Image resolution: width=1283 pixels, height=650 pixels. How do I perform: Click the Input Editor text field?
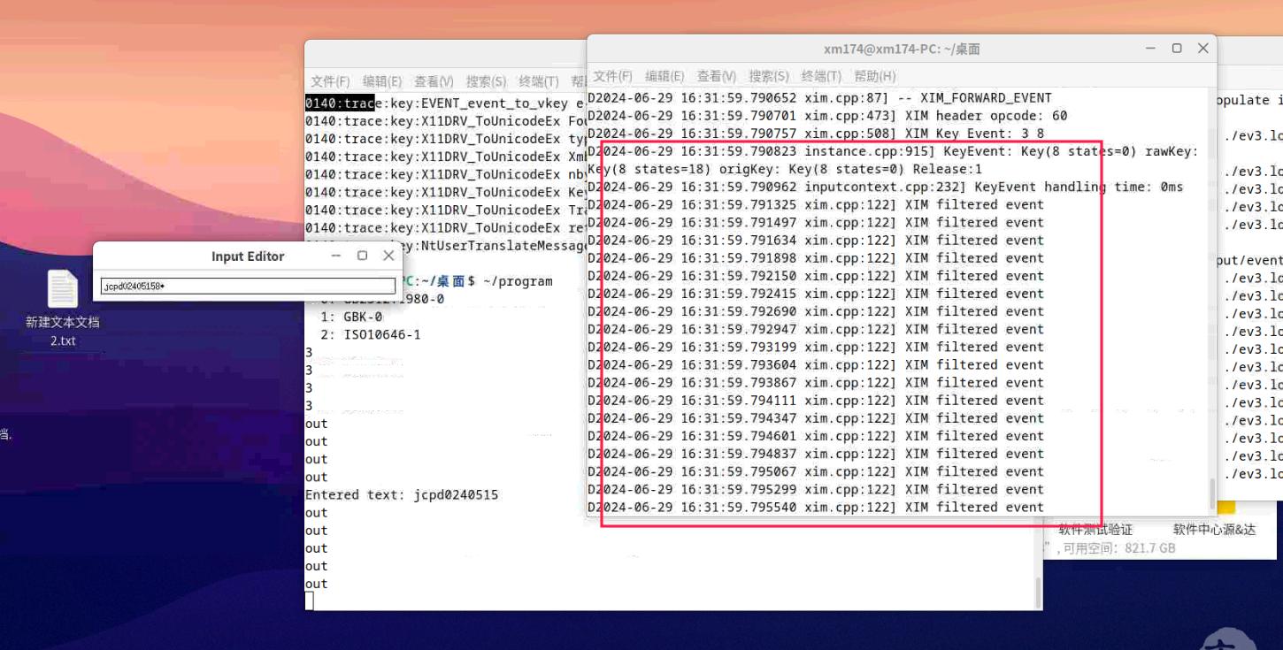(248, 286)
